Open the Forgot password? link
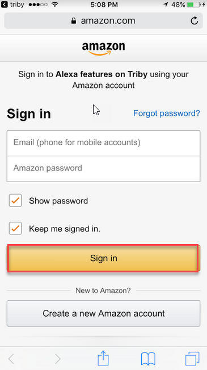The image size is (207, 370). coord(166,113)
